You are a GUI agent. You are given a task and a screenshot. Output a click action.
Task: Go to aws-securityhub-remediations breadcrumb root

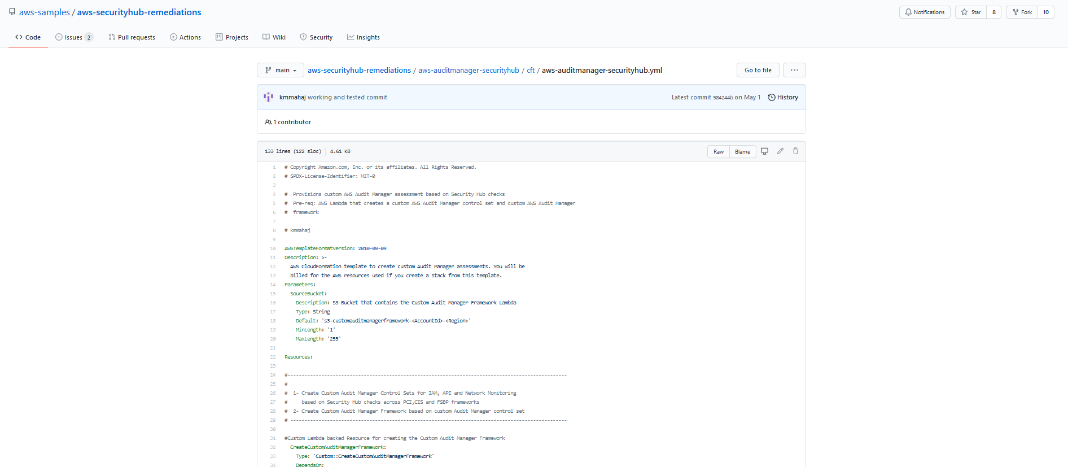pyautogui.click(x=359, y=71)
